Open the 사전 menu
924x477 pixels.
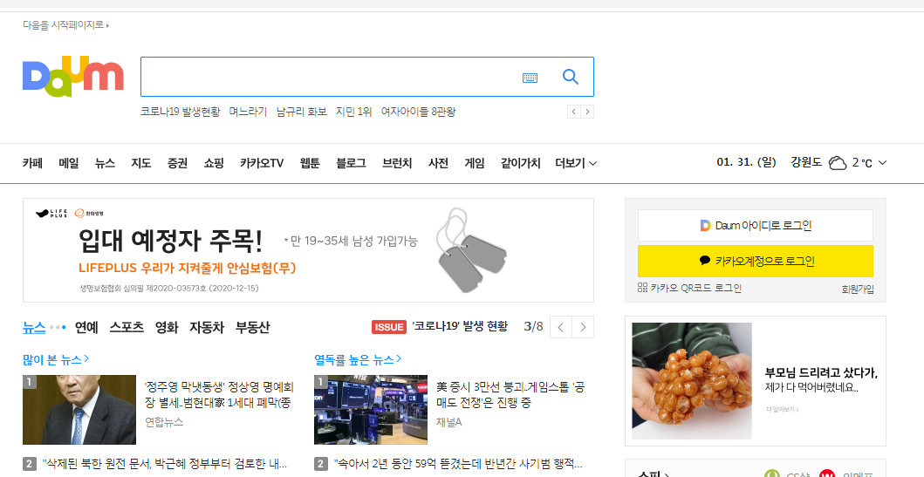click(x=438, y=163)
